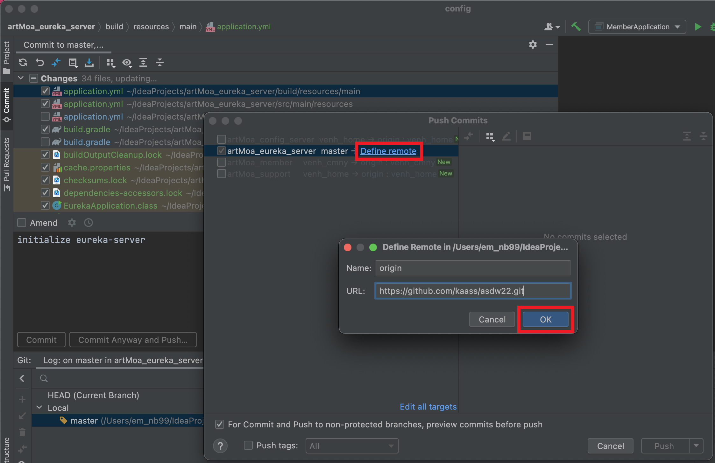The width and height of the screenshot is (715, 463).
Task: Collapse the Changes section
Action: (20, 78)
